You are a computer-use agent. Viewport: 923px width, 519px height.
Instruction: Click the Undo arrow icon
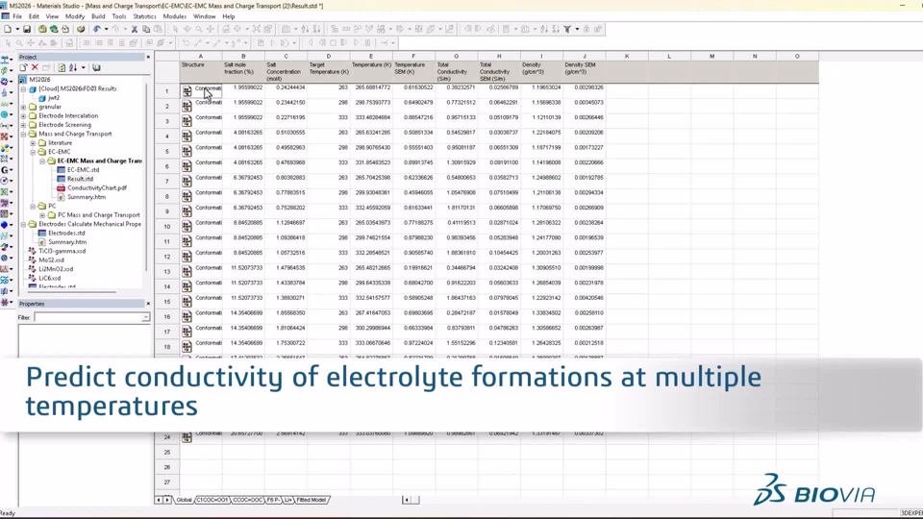(x=96, y=29)
